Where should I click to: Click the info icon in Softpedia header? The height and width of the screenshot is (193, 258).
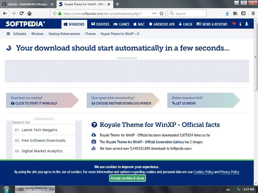tap(240, 24)
